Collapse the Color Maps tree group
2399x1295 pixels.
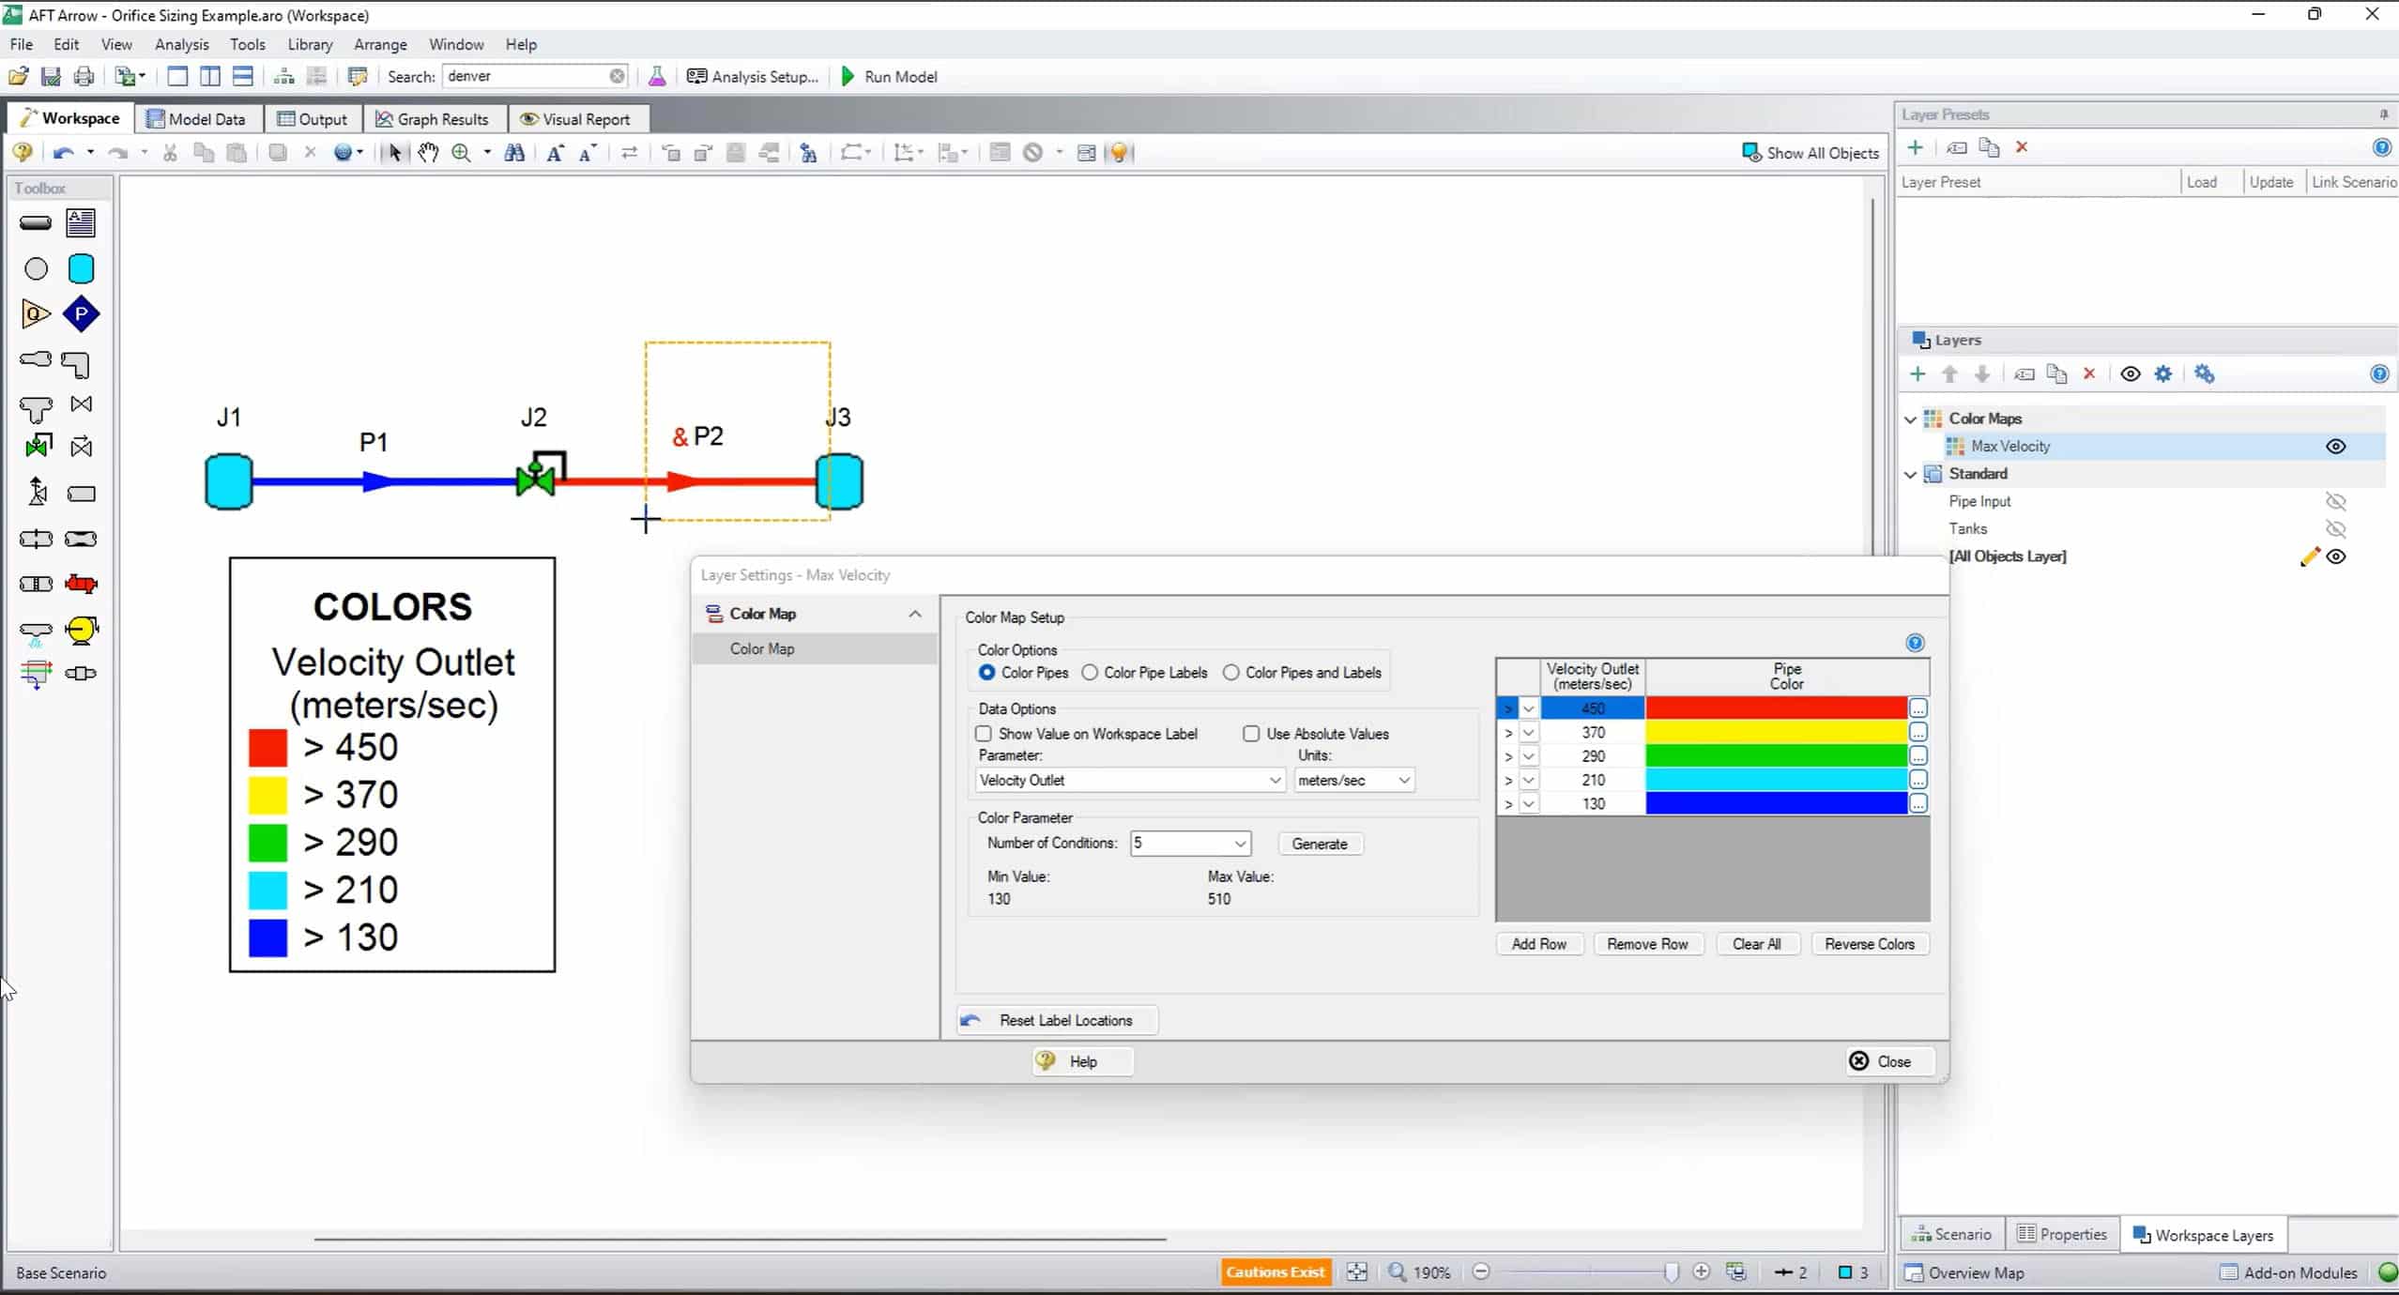pyautogui.click(x=1910, y=419)
